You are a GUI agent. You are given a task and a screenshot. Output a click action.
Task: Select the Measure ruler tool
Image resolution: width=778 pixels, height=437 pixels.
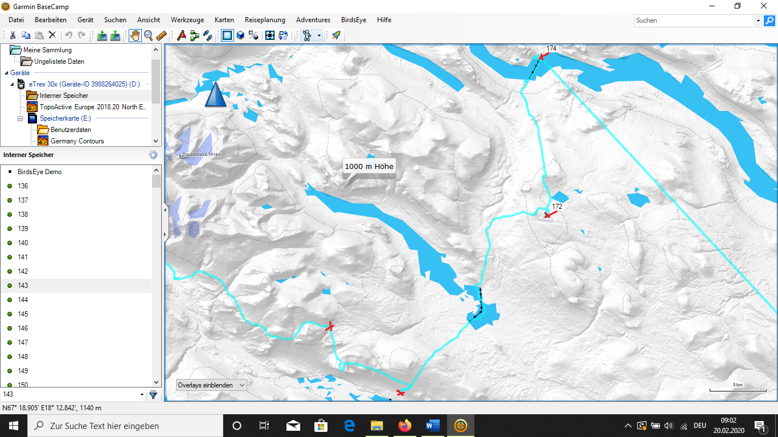pyautogui.click(x=162, y=35)
